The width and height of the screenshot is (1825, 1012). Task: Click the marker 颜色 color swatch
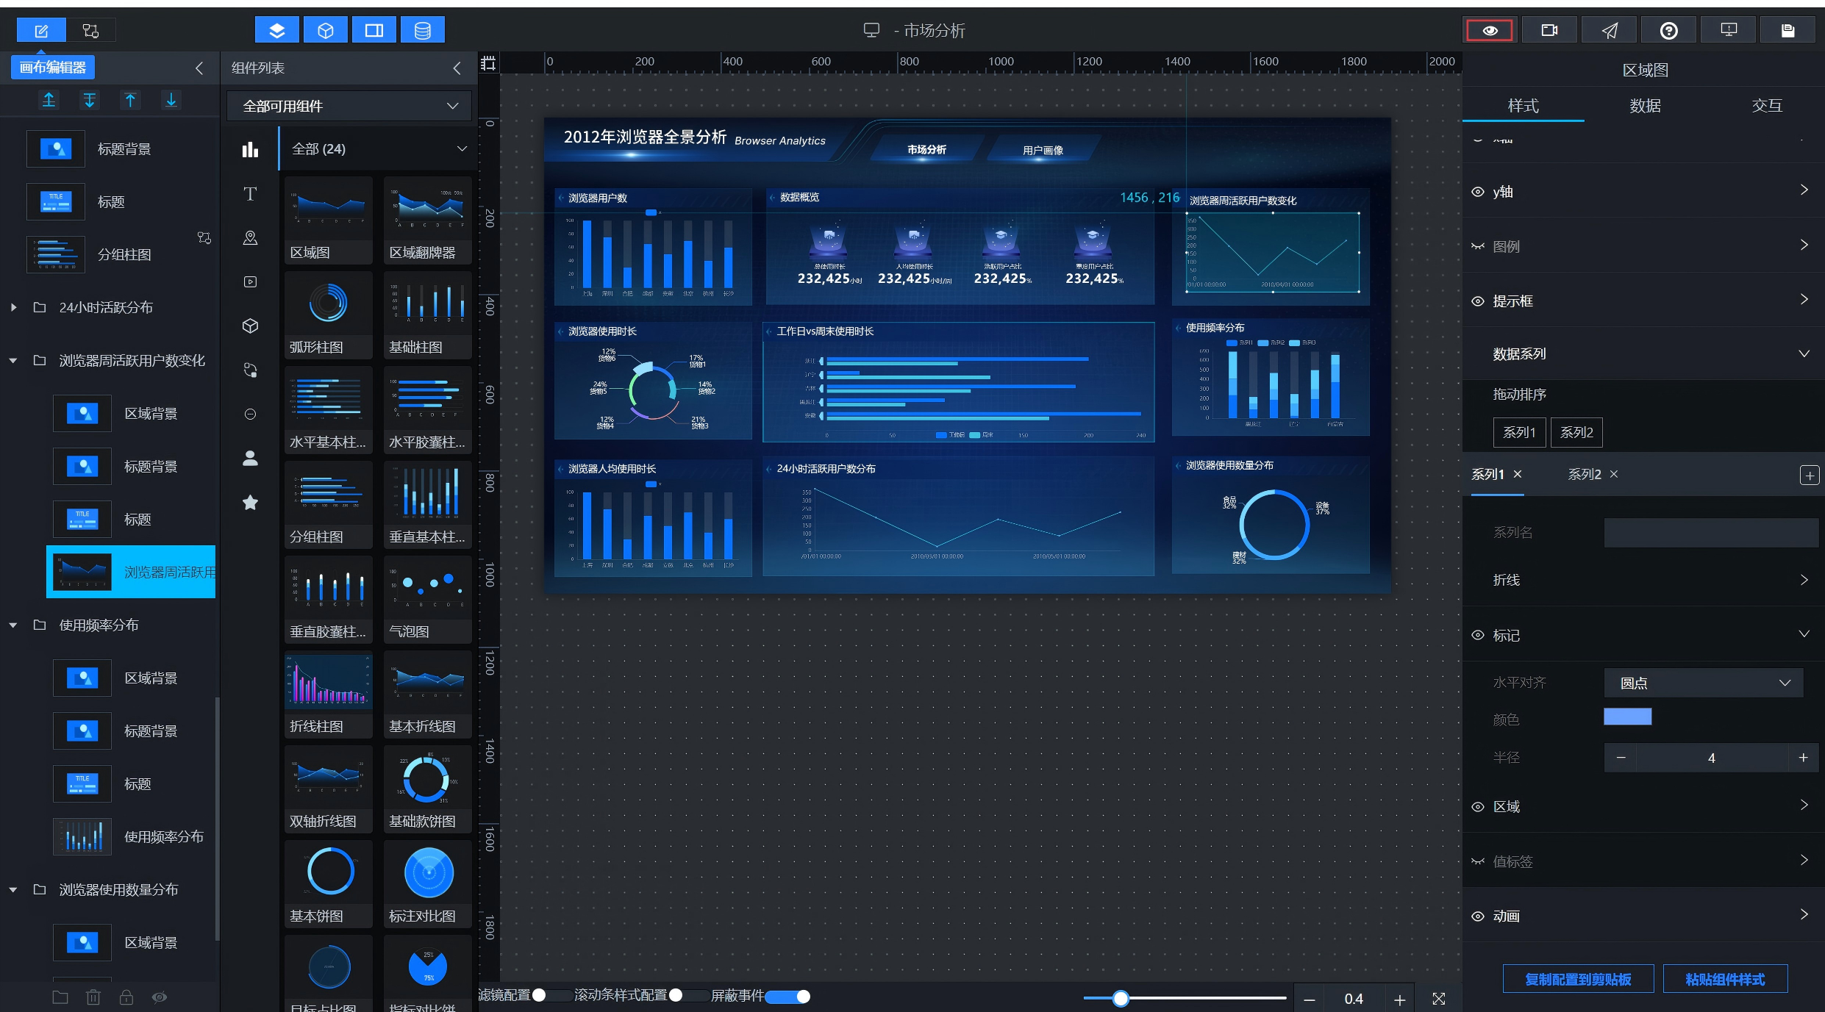(x=1628, y=717)
